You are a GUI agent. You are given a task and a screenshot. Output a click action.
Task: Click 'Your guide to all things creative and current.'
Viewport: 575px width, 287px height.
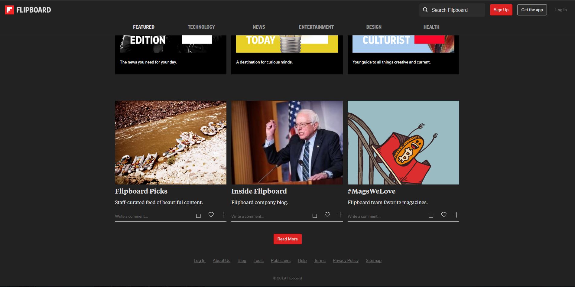tap(391, 62)
